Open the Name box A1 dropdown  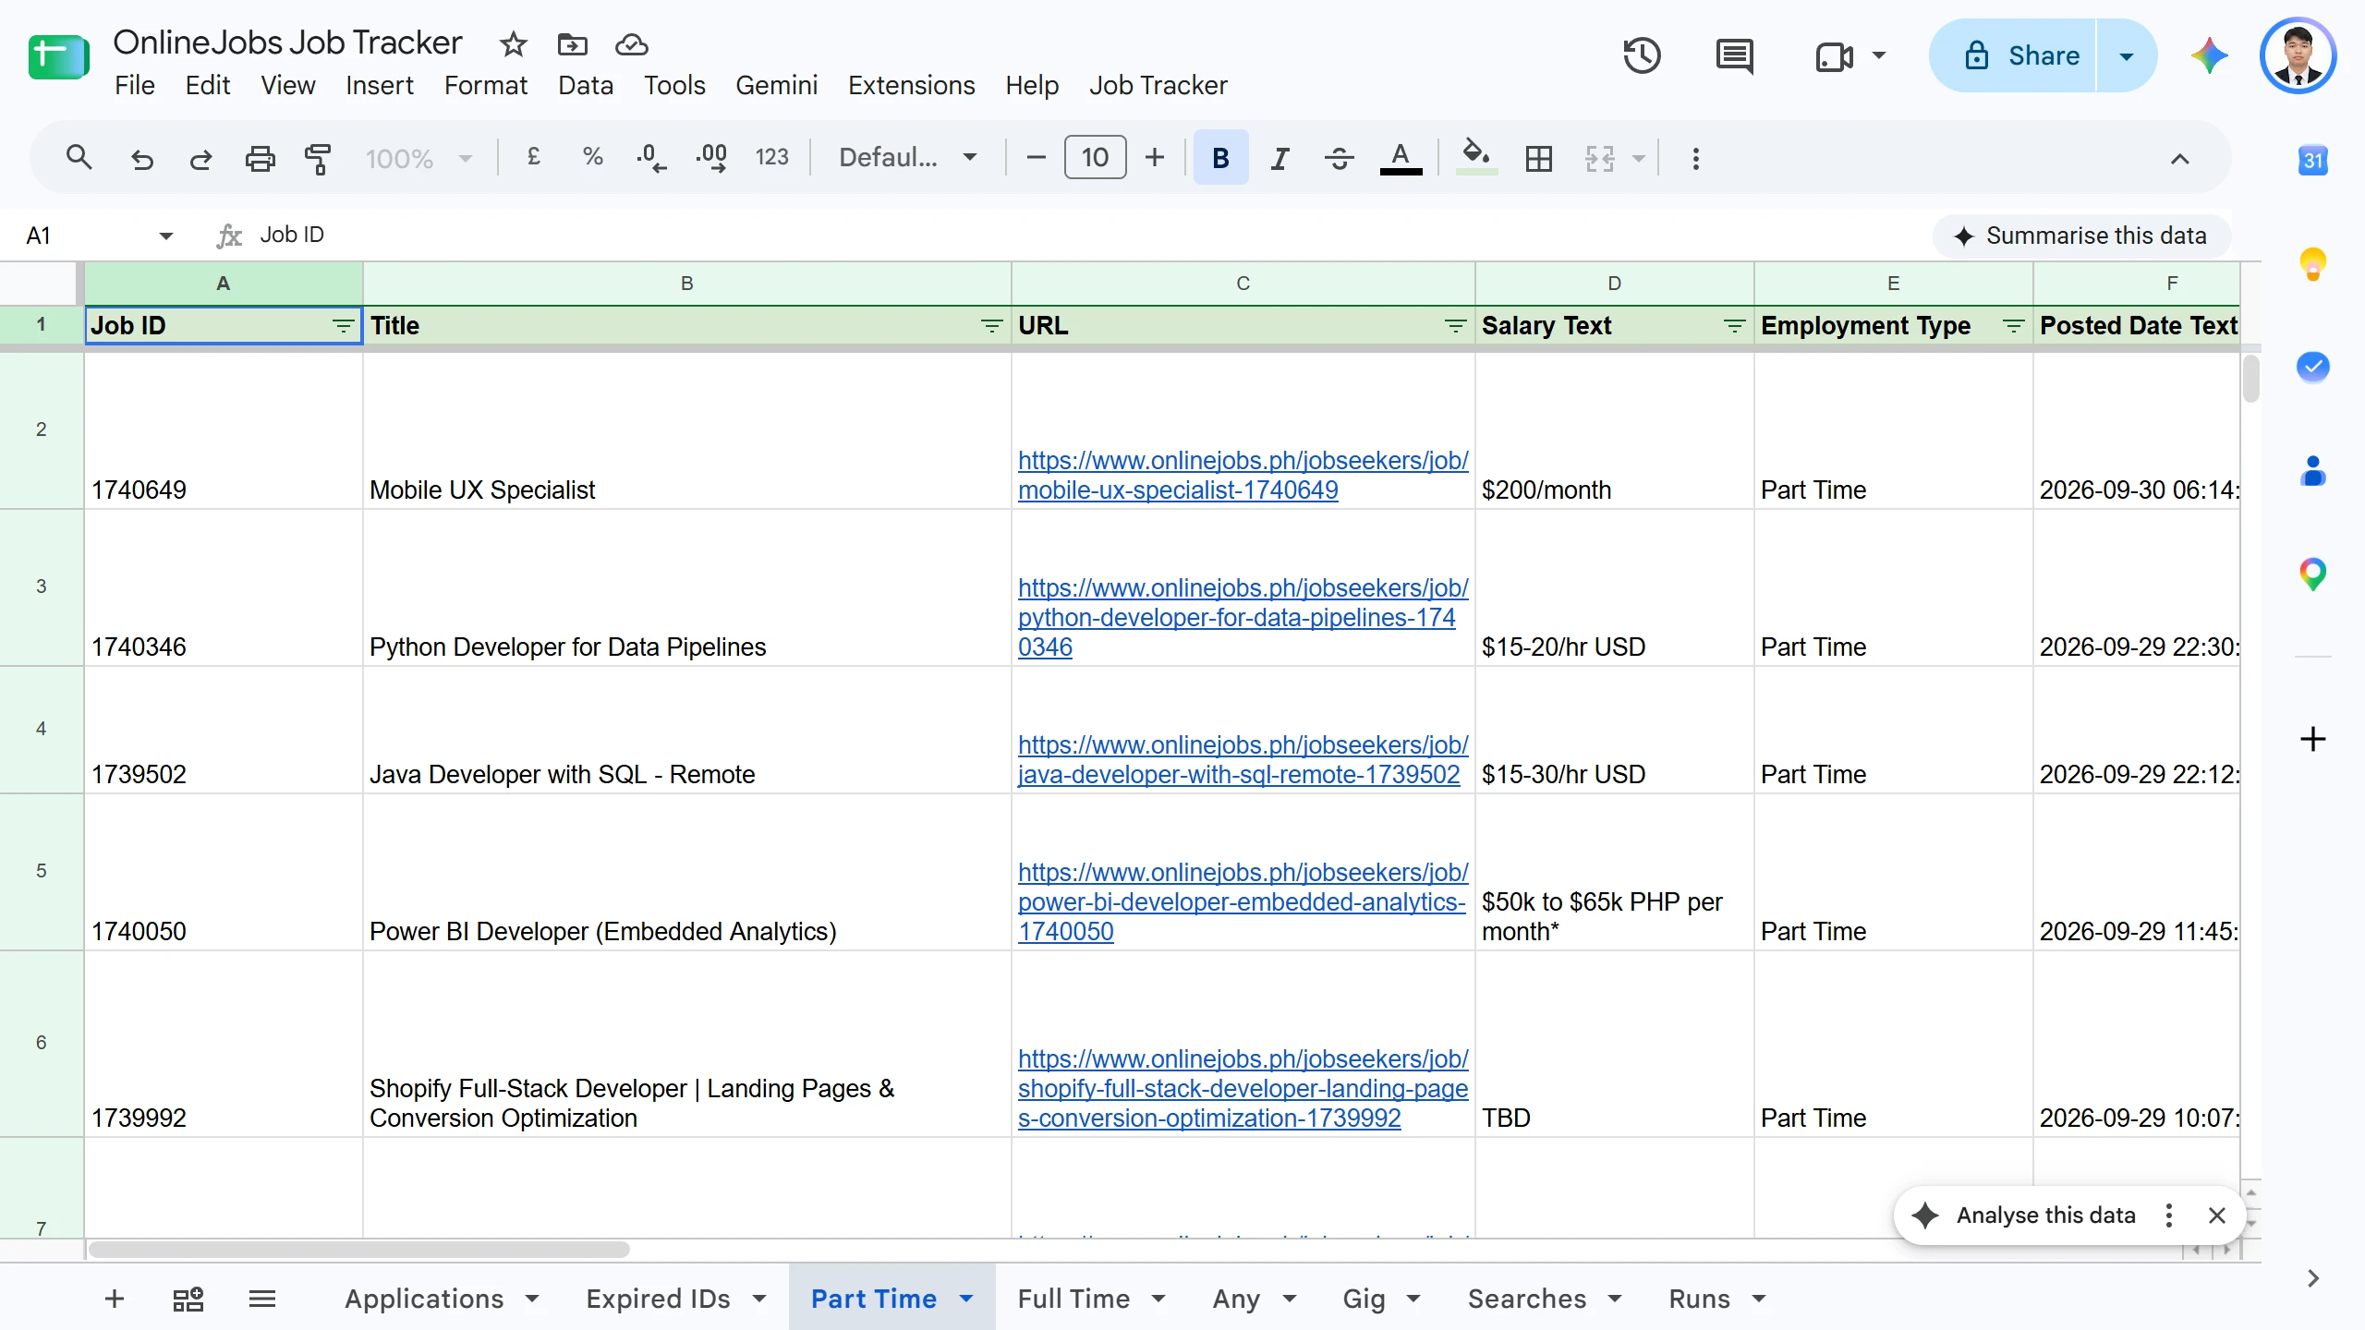(166, 236)
